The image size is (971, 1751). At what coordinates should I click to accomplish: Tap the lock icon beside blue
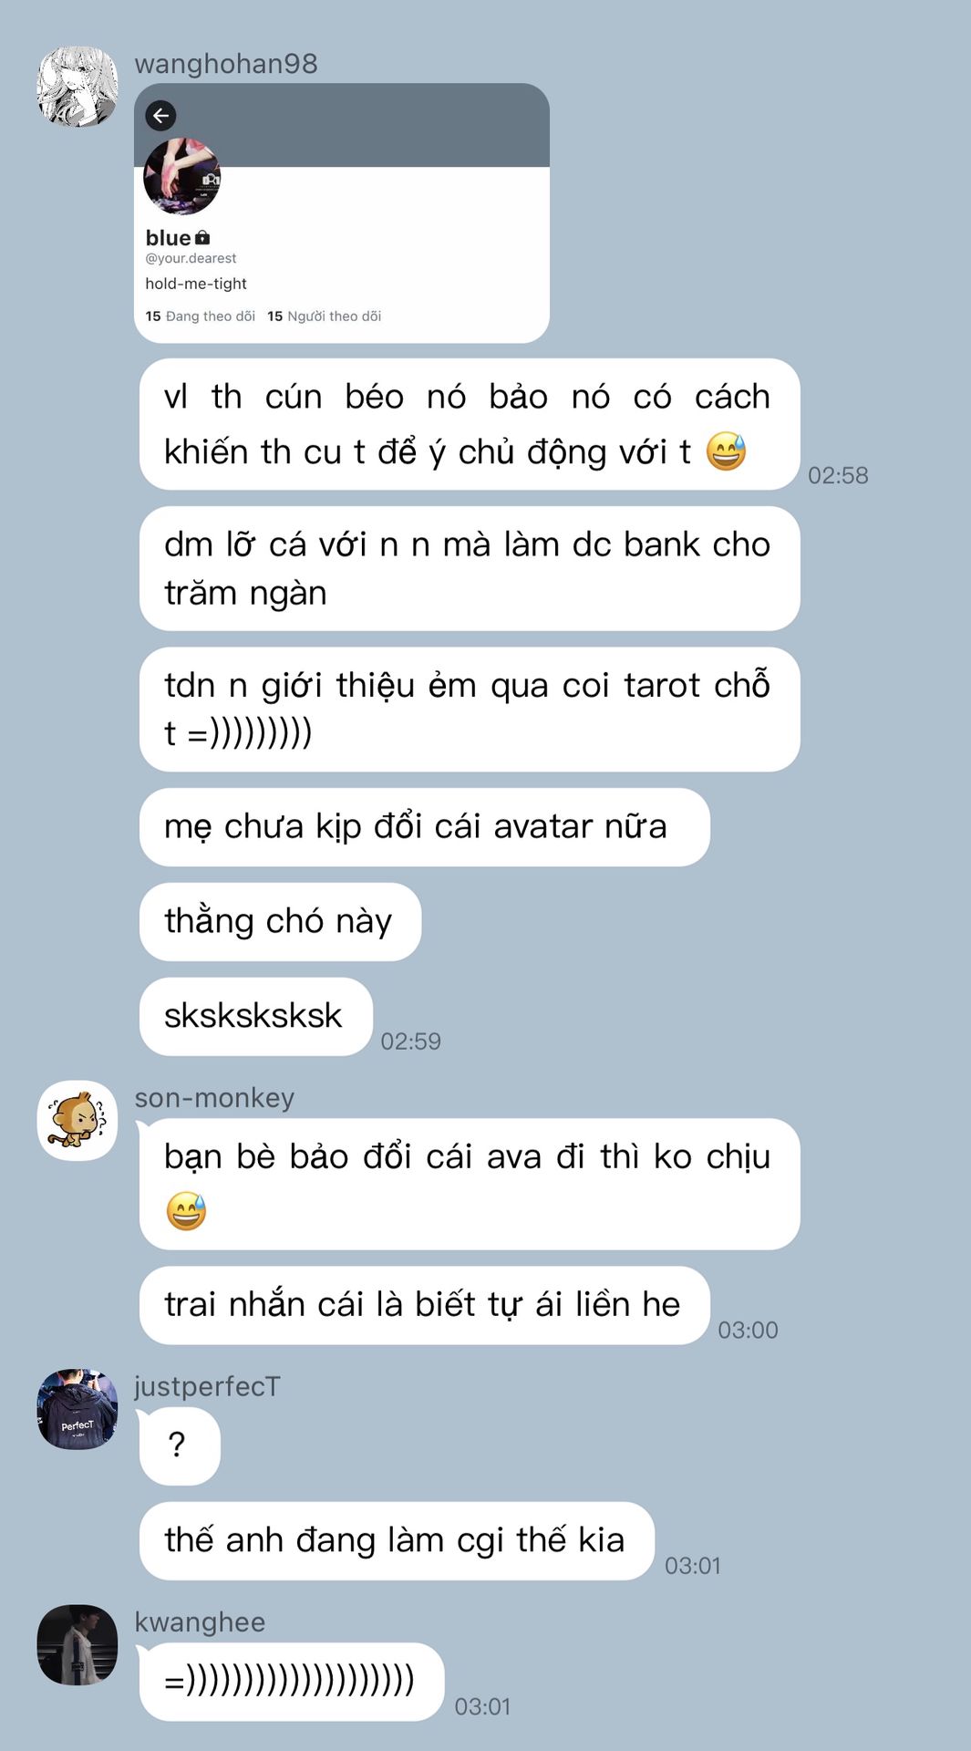[202, 238]
